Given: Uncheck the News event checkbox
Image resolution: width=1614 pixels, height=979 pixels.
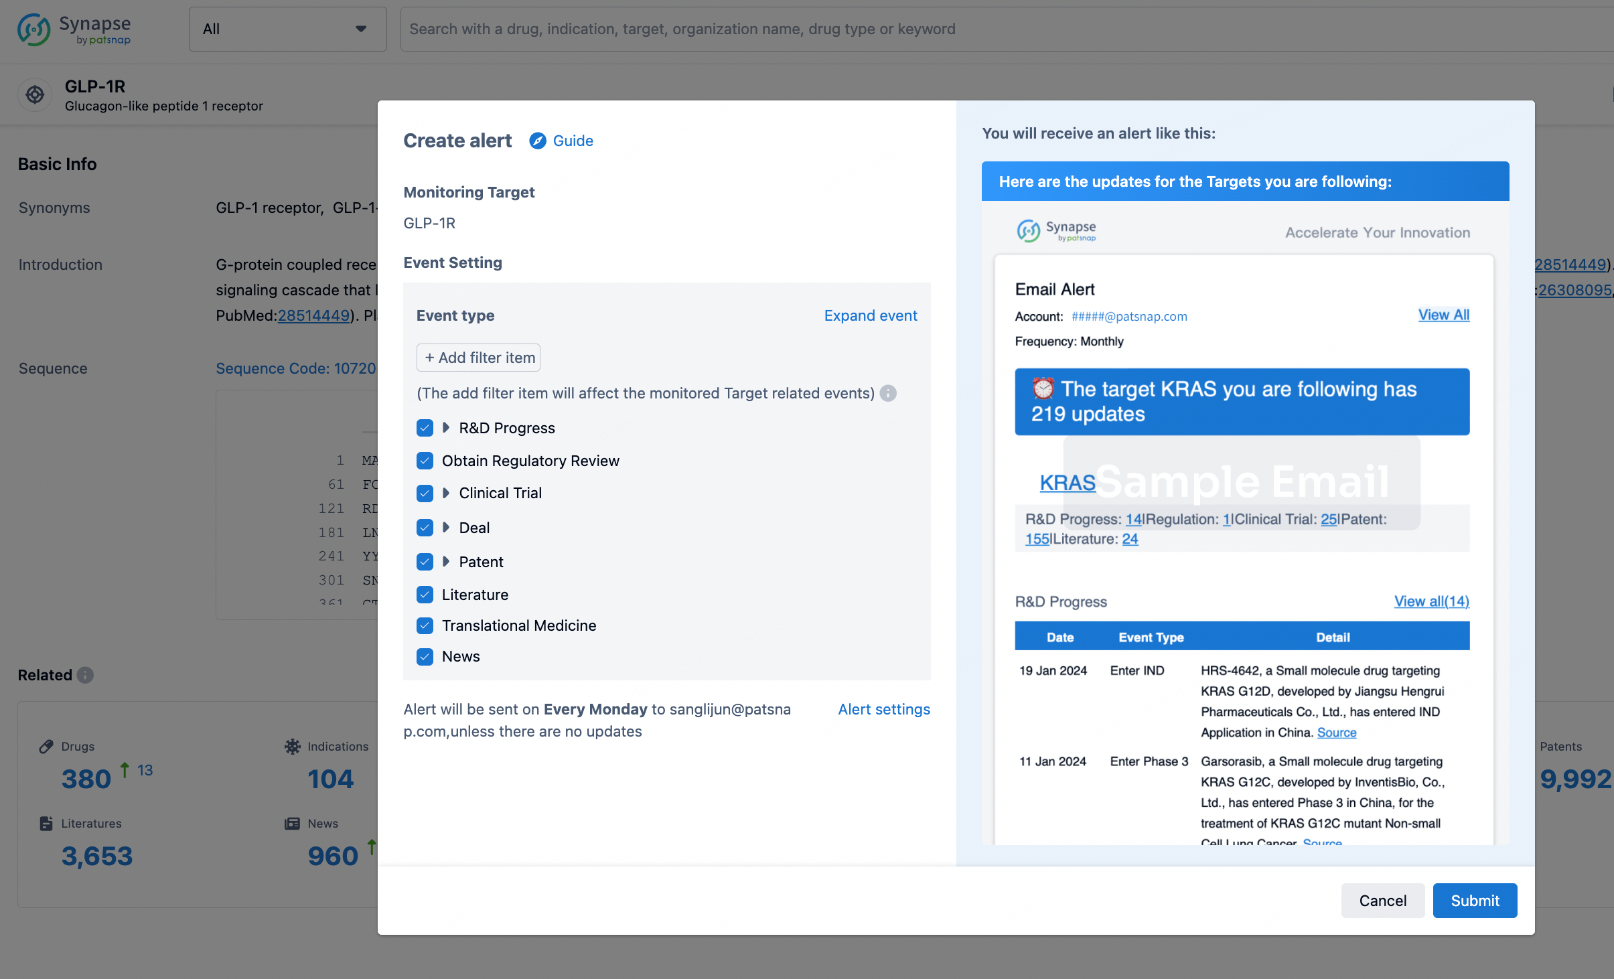Looking at the screenshot, I should pyautogui.click(x=425, y=656).
